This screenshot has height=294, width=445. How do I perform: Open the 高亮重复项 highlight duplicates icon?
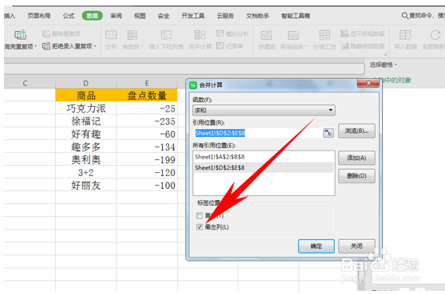[21, 34]
